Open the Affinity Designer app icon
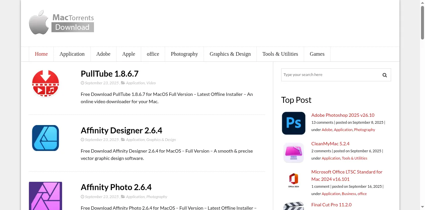425x210 pixels. [x=45, y=138]
